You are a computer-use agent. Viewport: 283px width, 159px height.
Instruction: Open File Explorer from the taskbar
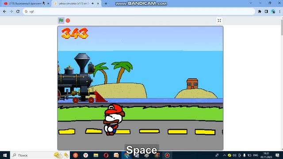96,155
